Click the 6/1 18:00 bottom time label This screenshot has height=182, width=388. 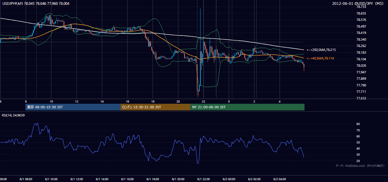coord(153,179)
